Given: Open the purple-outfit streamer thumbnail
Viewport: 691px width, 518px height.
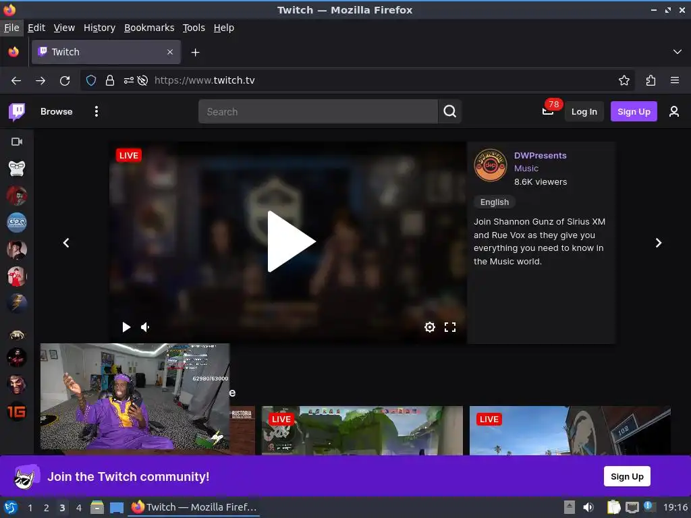Looking at the screenshot, I should click(135, 397).
